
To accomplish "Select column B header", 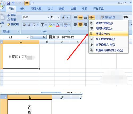I will 47,42.
